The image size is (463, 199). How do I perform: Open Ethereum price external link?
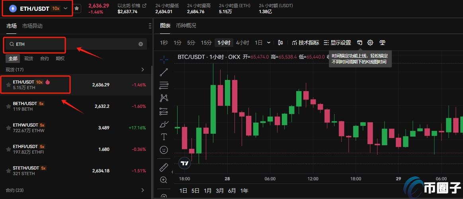click(145, 6)
